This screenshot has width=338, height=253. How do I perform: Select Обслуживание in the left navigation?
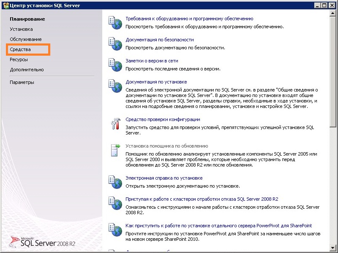pyautogui.click(x=25, y=39)
